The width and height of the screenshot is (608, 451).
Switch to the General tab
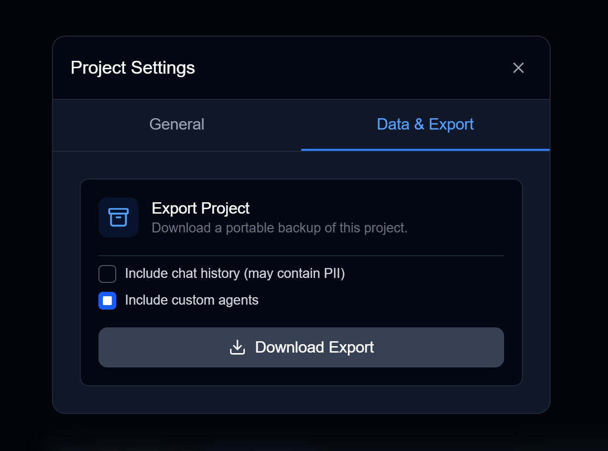tap(176, 124)
